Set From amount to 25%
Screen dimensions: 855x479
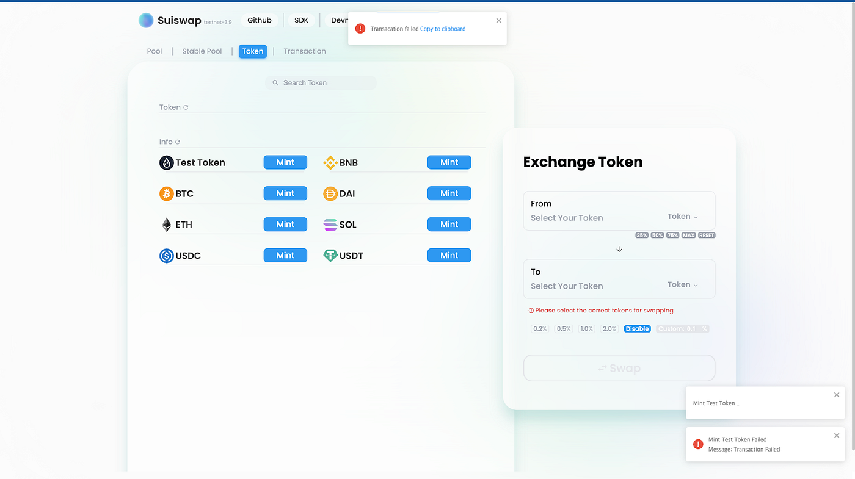tap(642, 236)
